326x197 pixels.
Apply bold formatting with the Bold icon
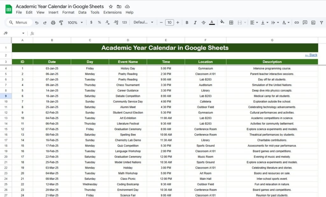[x=187, y=23]
